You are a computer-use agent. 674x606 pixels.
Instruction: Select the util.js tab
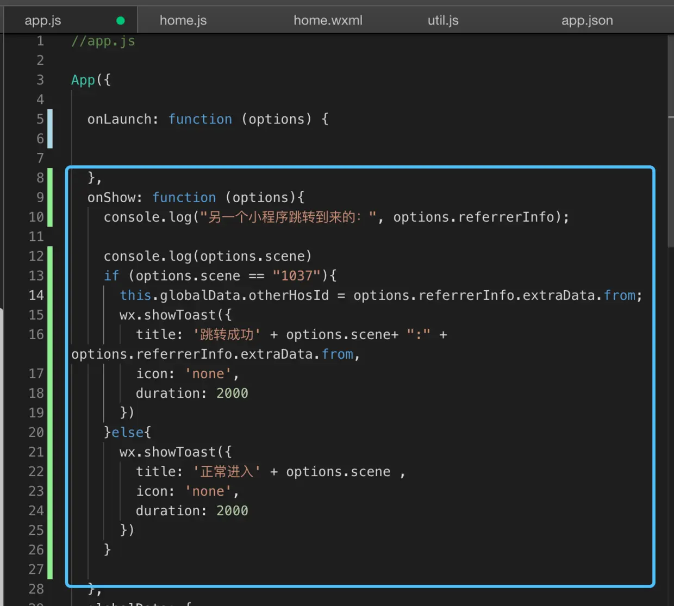tap(442, 21)
